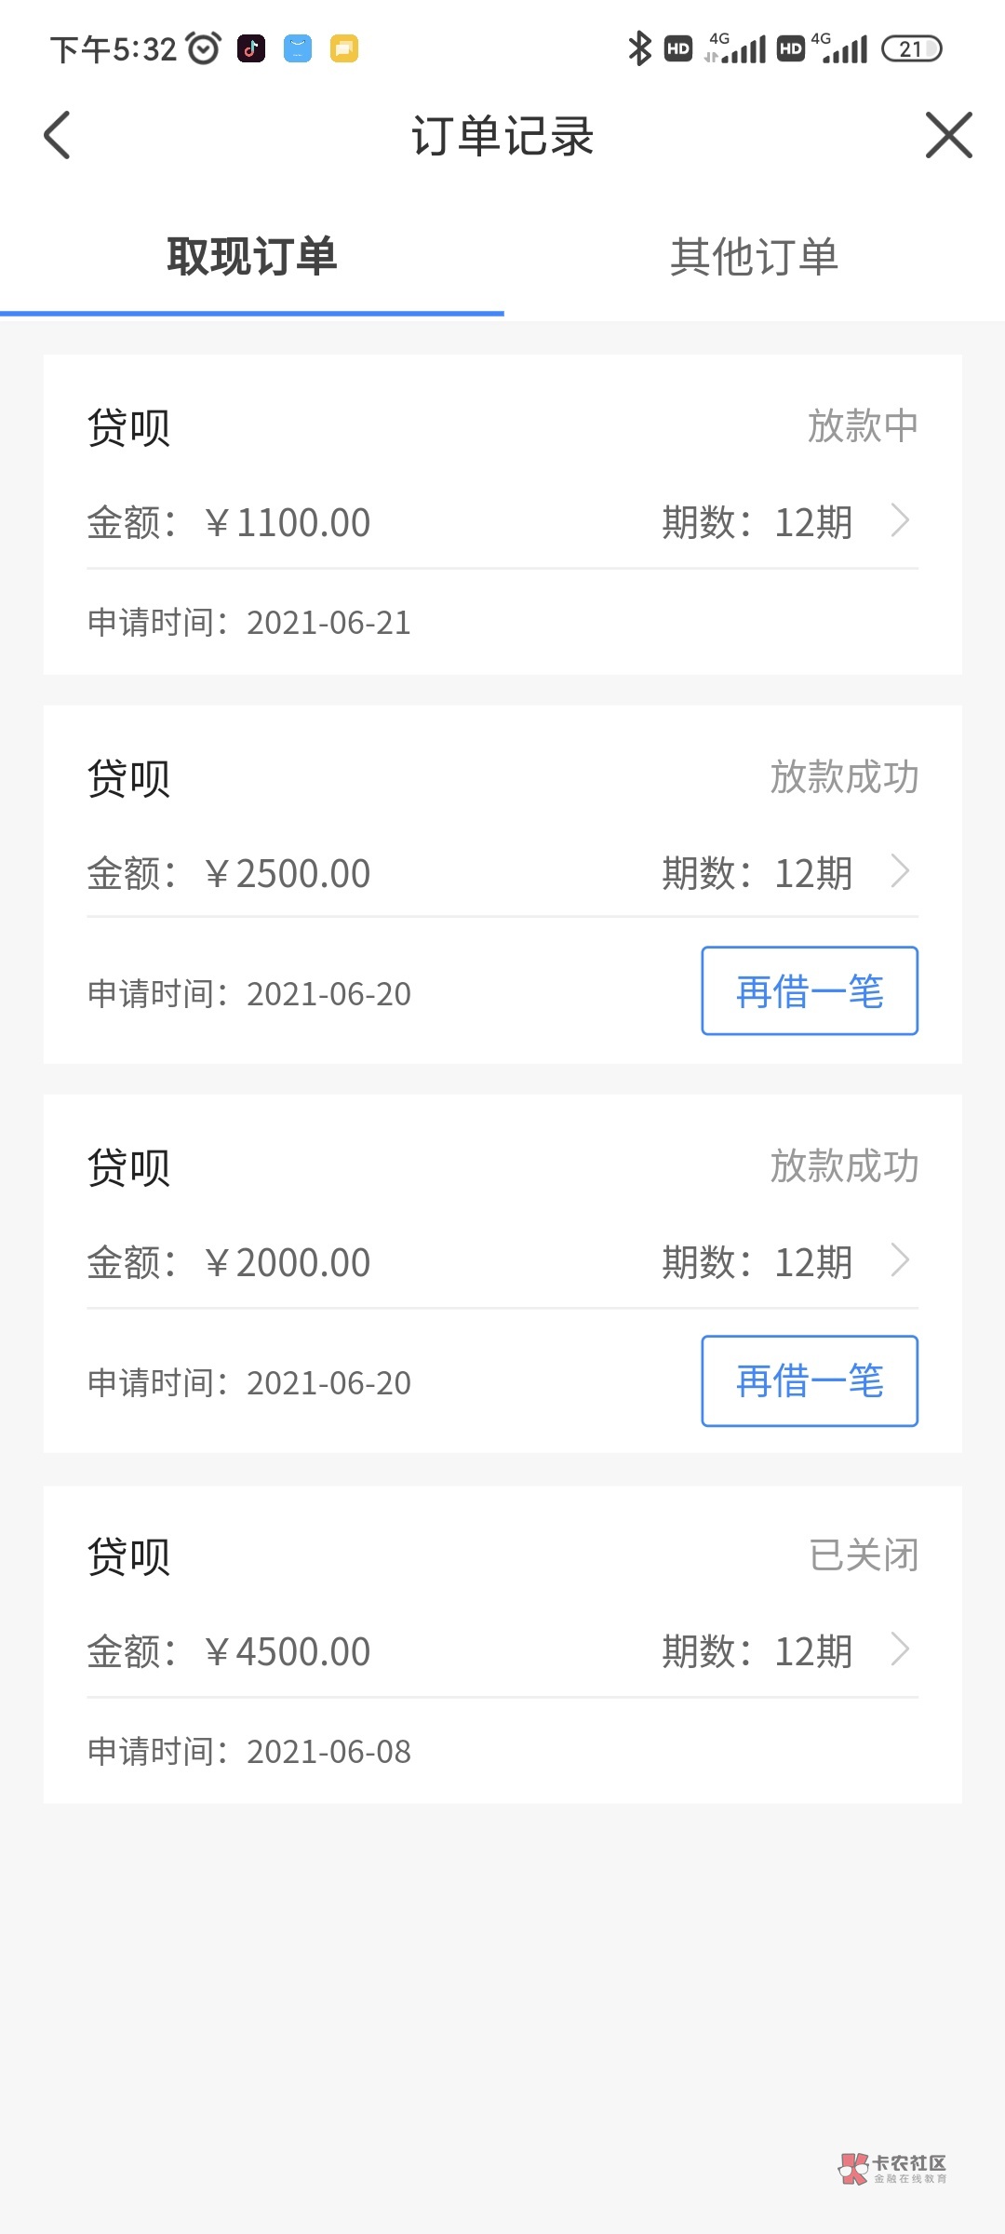This screenshot has width=1005, height=2234.
Task: Open the 已关闭 order status label
Action: (864, 1555)
